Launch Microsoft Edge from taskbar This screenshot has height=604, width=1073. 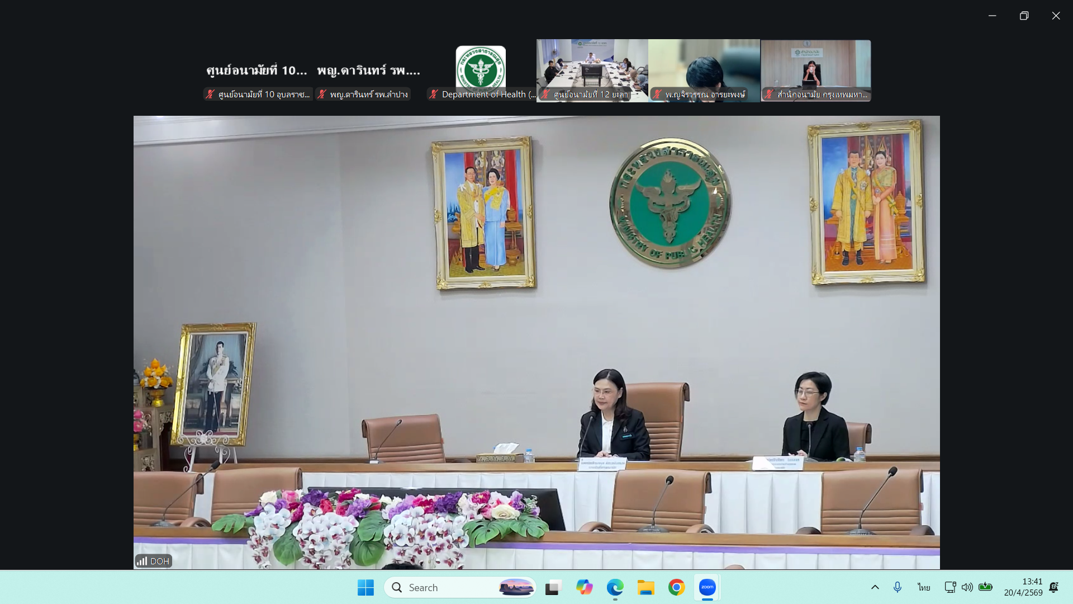615,587
